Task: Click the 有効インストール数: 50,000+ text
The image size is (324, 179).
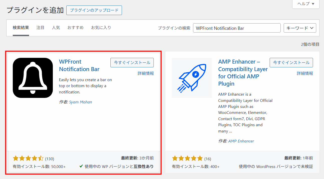Action: [x=39, y=166]
